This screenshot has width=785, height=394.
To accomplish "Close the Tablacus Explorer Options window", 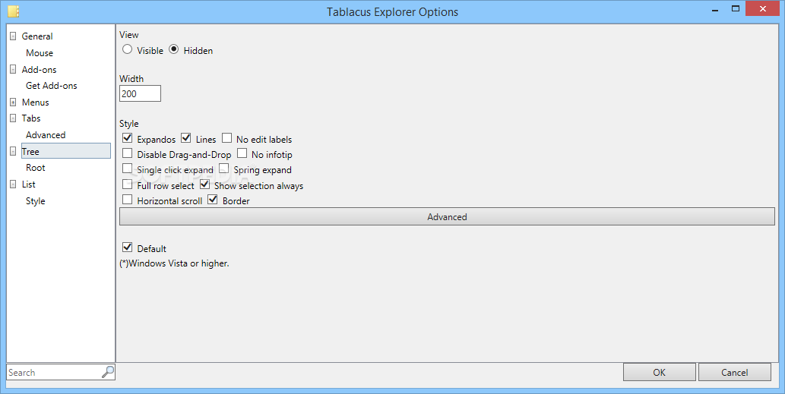I will pos(763,8).
